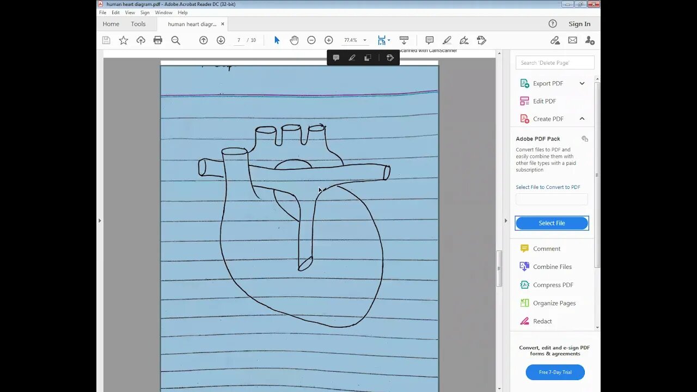This screenshot has width=697, height=392.
Task: Open the View menu
Action: point(130,13)
